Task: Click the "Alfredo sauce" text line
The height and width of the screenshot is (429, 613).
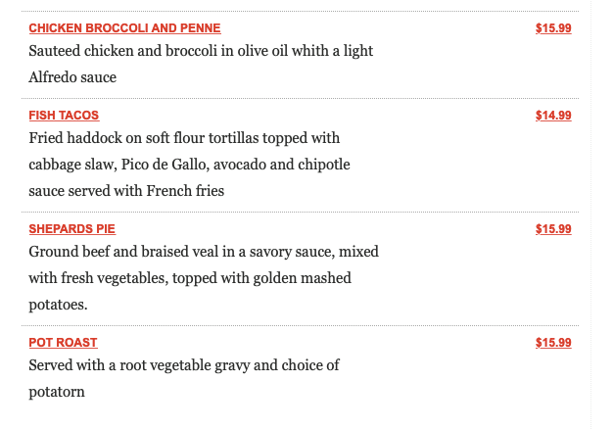Action: (x=72, y=77)
